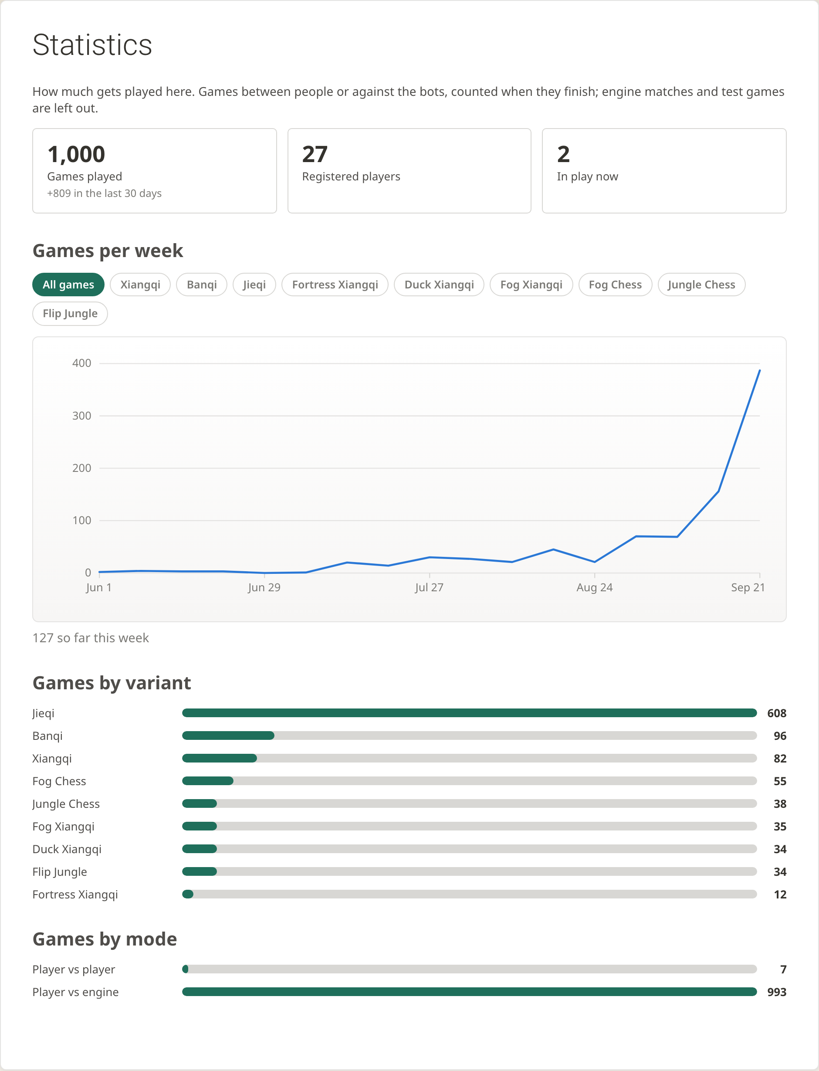Click the Jungle Chess variant bar
This screenshot has height=1071, width=819.
(469, 804)
